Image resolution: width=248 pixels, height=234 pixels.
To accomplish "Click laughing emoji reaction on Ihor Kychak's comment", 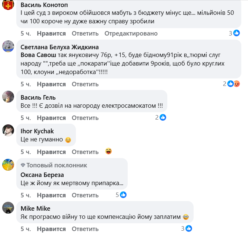I will click(x=108, y=151).
